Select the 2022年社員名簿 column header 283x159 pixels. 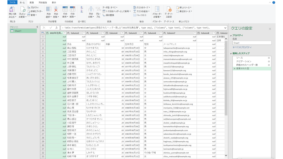(x=56, y=33)
